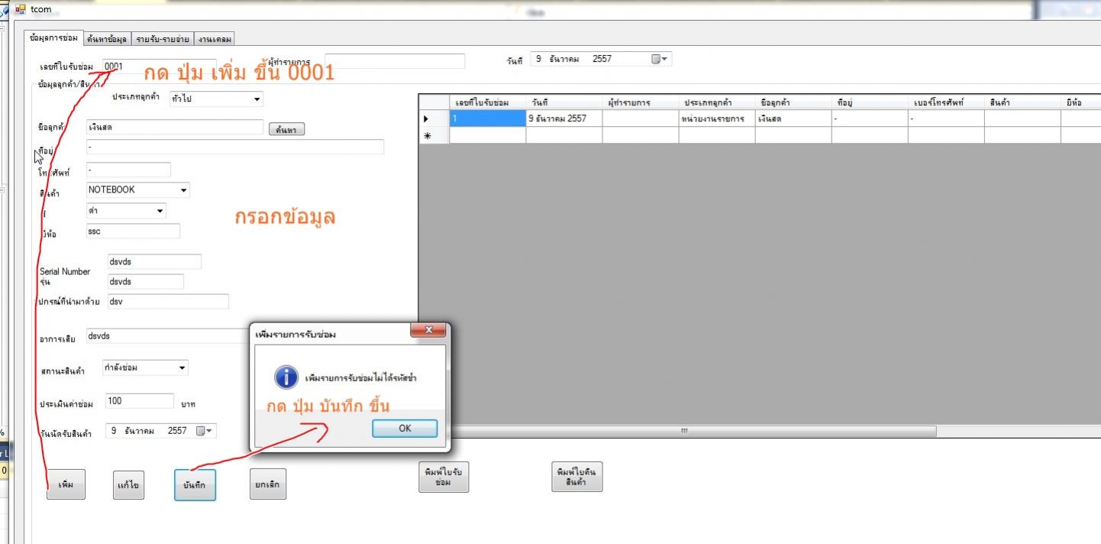Click the สินค้า grid column header
Screen dimensions: 1101x544
point(1022,102)
